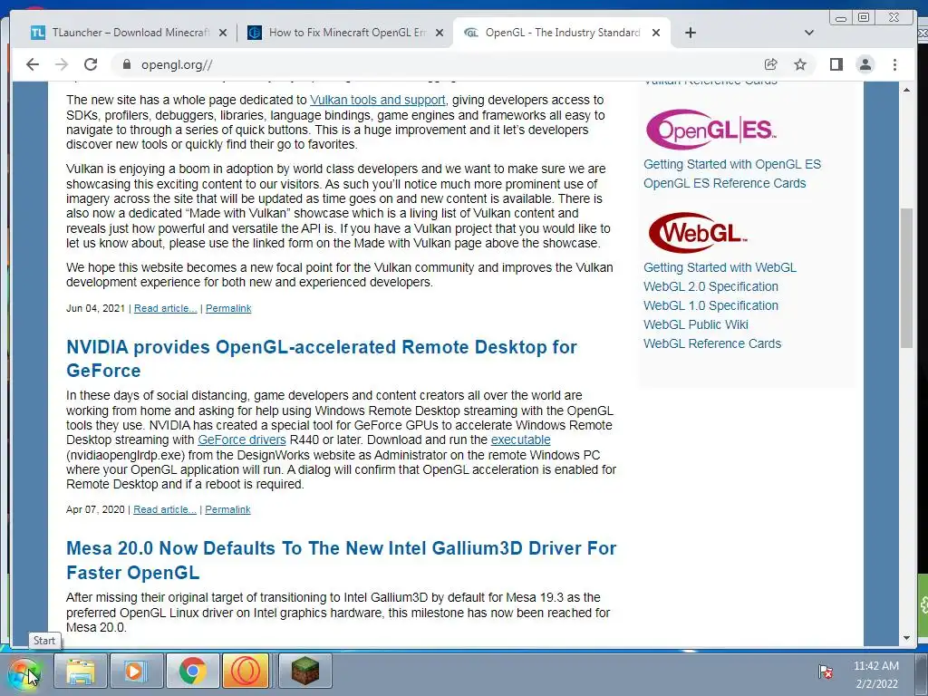Open Permalink for the Apr 07, 2020 post
Viewport: 928px width, 696px height.
tap(227, 509)
